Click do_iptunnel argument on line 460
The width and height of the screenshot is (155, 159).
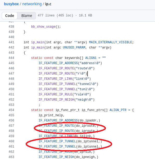click(88, 141)
